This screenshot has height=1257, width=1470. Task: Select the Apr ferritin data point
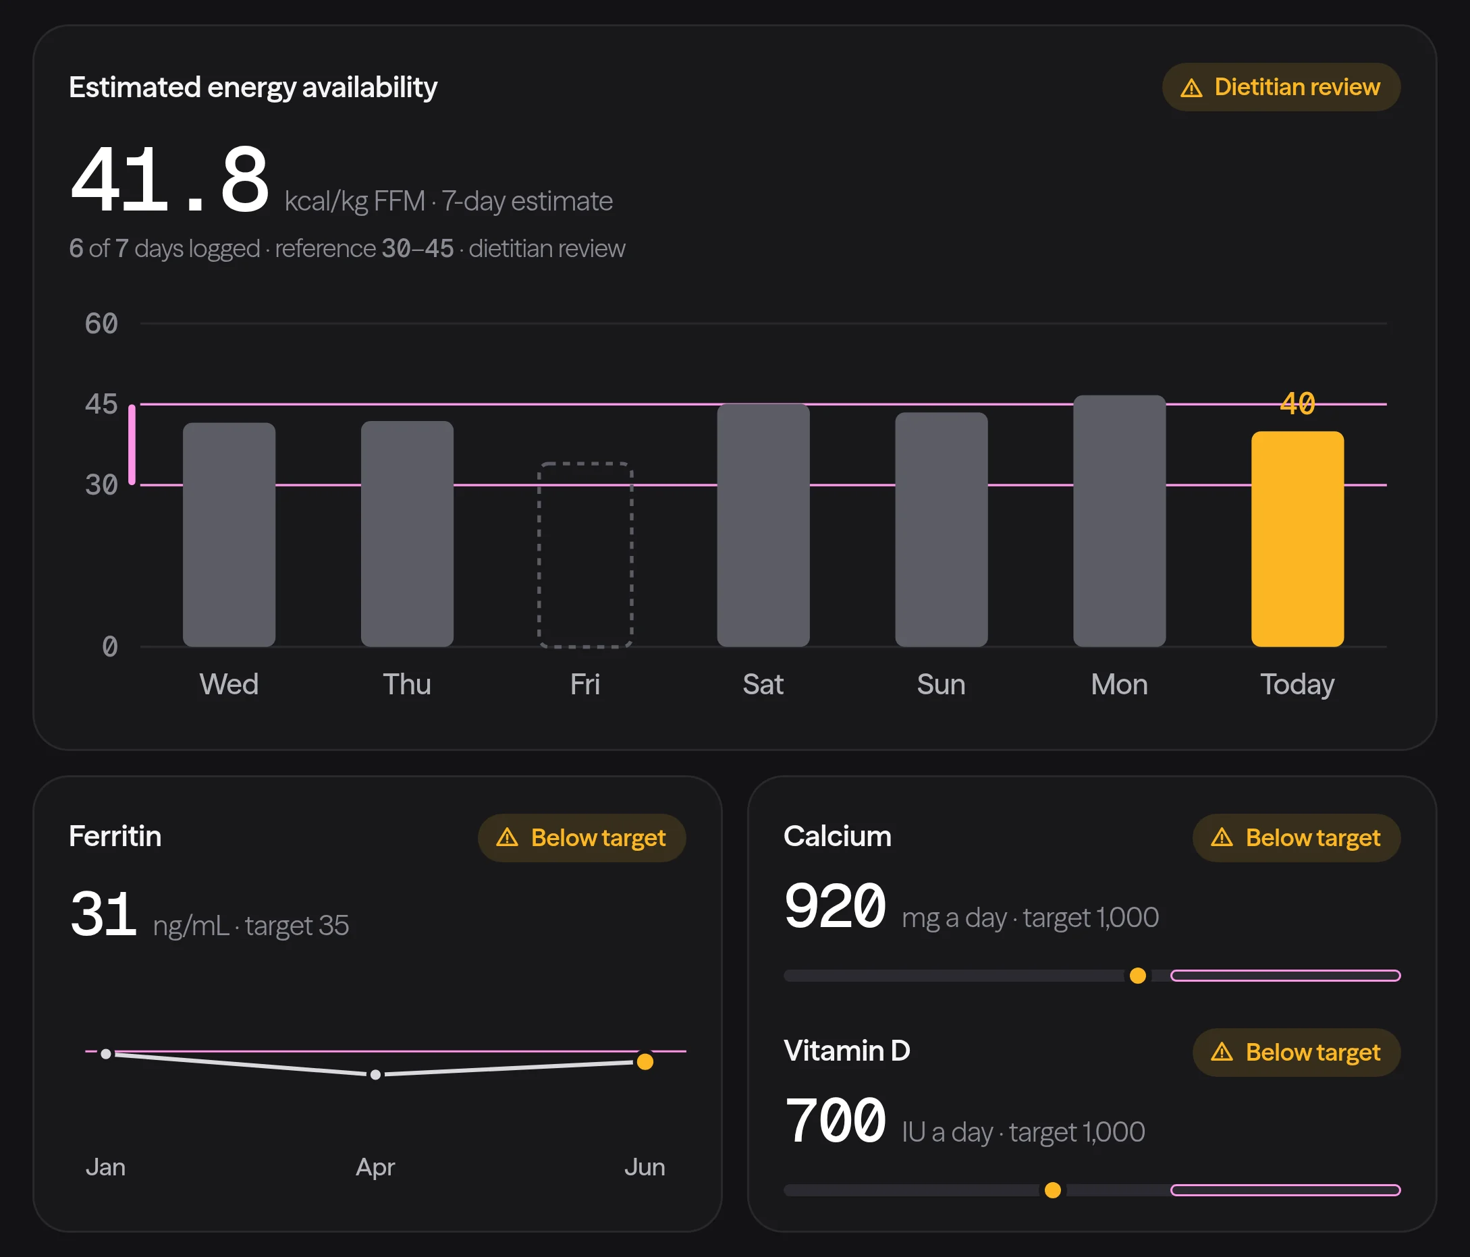(375, 1075)
